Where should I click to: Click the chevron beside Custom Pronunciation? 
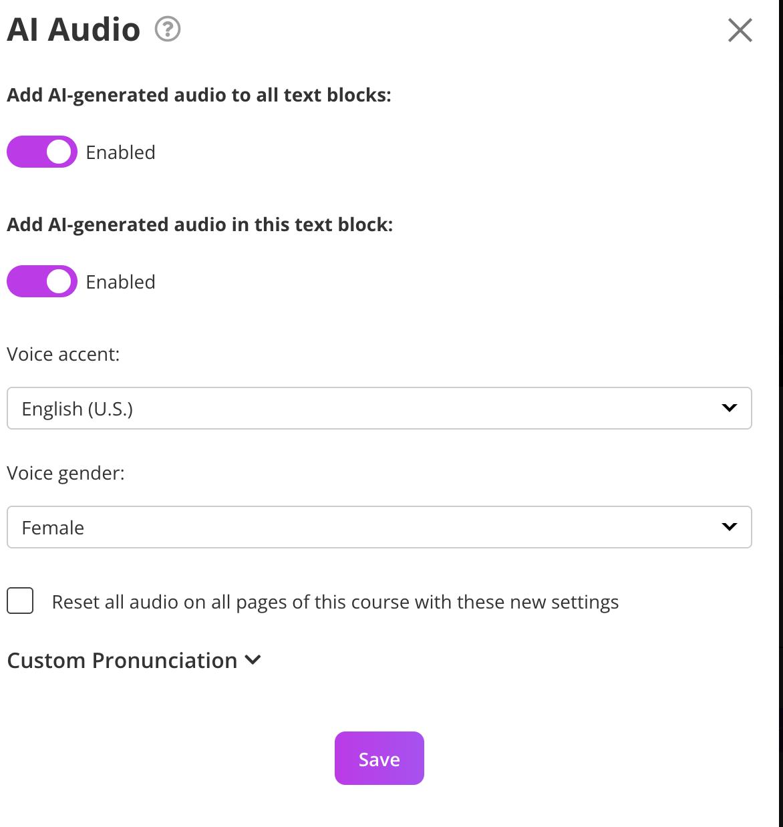coord(253,660)
